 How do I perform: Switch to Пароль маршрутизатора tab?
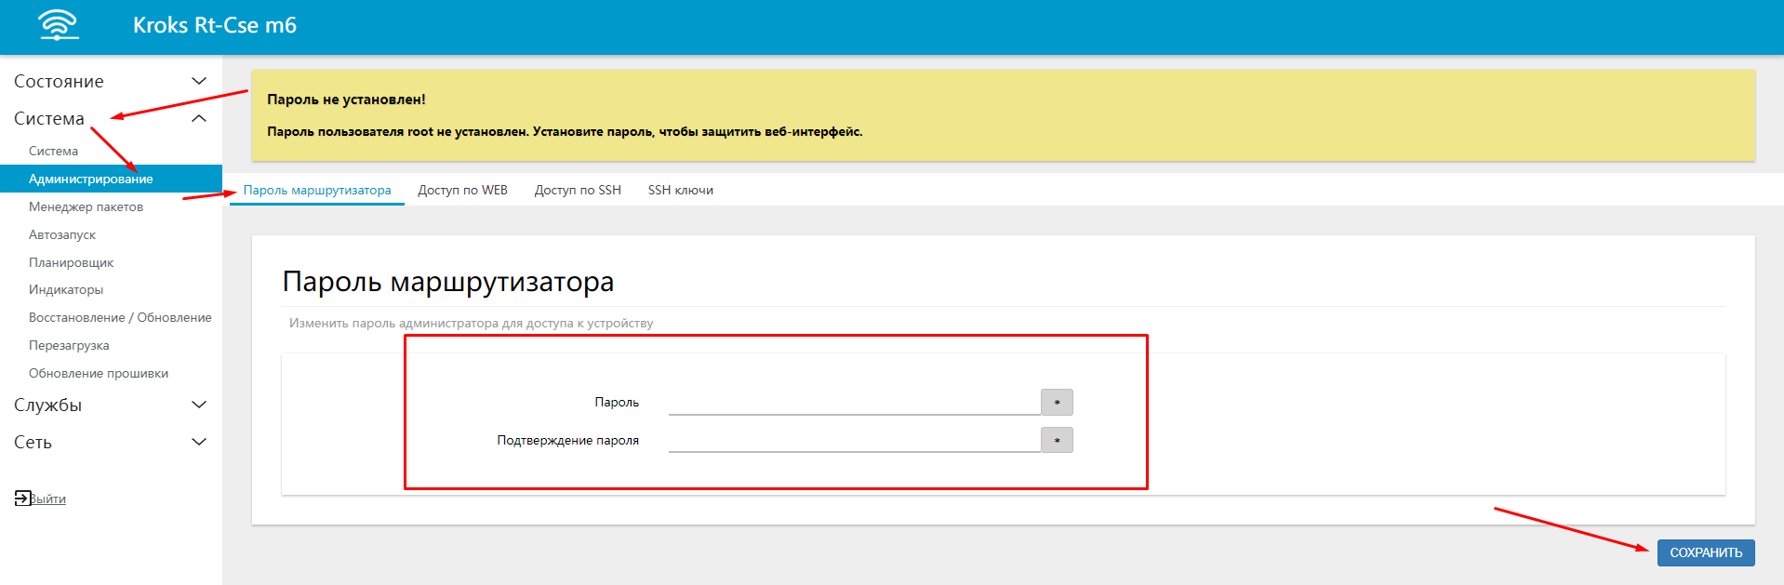click(317, 190)
